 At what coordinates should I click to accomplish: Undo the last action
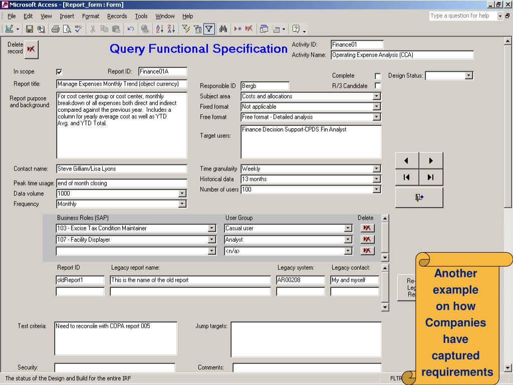click(131, 29)
